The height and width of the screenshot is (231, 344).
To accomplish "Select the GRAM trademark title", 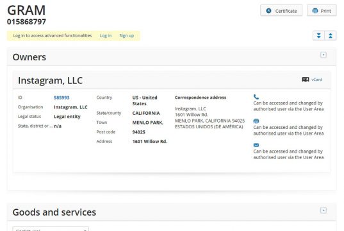I will pyautogui.click(x=26, y=10).
